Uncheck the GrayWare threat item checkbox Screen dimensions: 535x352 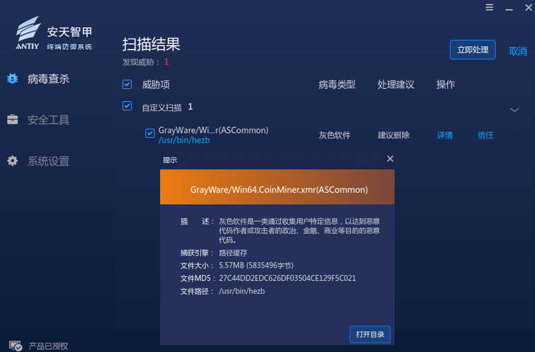coord(150,133)
